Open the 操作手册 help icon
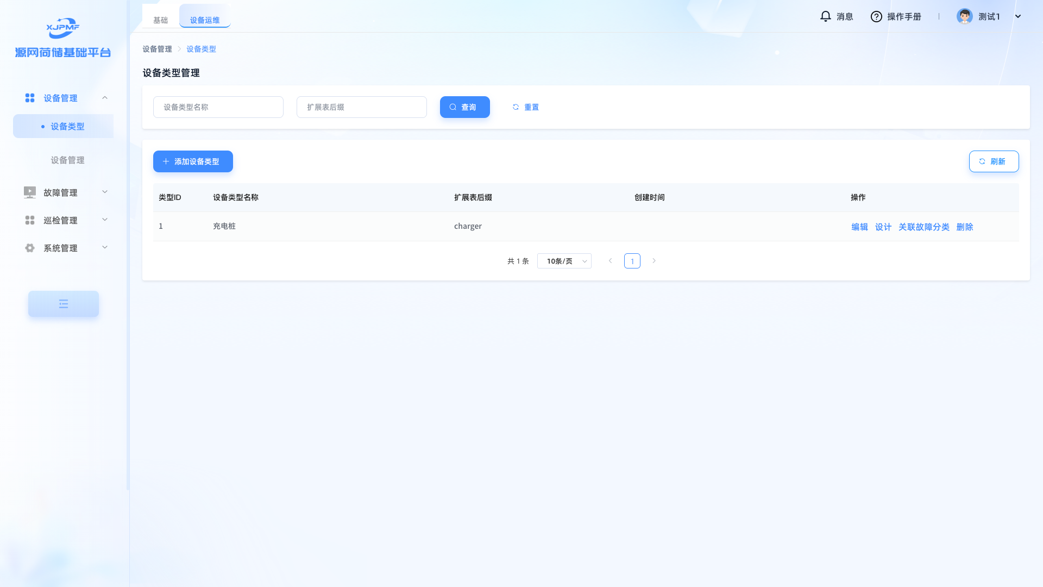Screen dimensions: 1043x587 [x=876, y=17]
